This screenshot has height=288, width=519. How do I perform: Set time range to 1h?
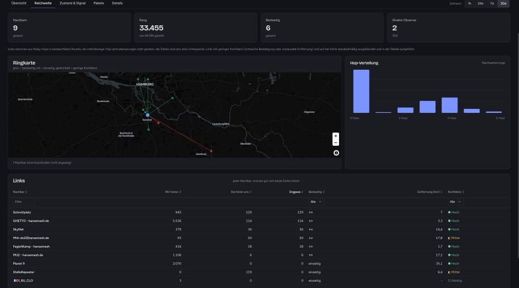point(469,3)
